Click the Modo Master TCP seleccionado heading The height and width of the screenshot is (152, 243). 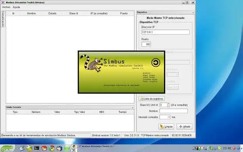[x=166, y=18]
